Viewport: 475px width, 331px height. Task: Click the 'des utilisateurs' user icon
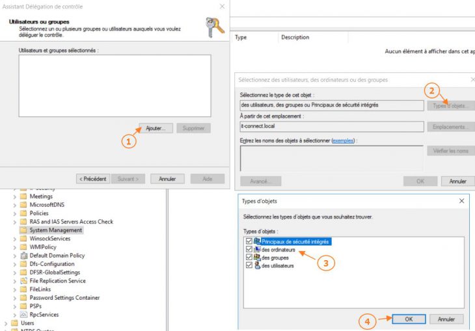[257, 265]
